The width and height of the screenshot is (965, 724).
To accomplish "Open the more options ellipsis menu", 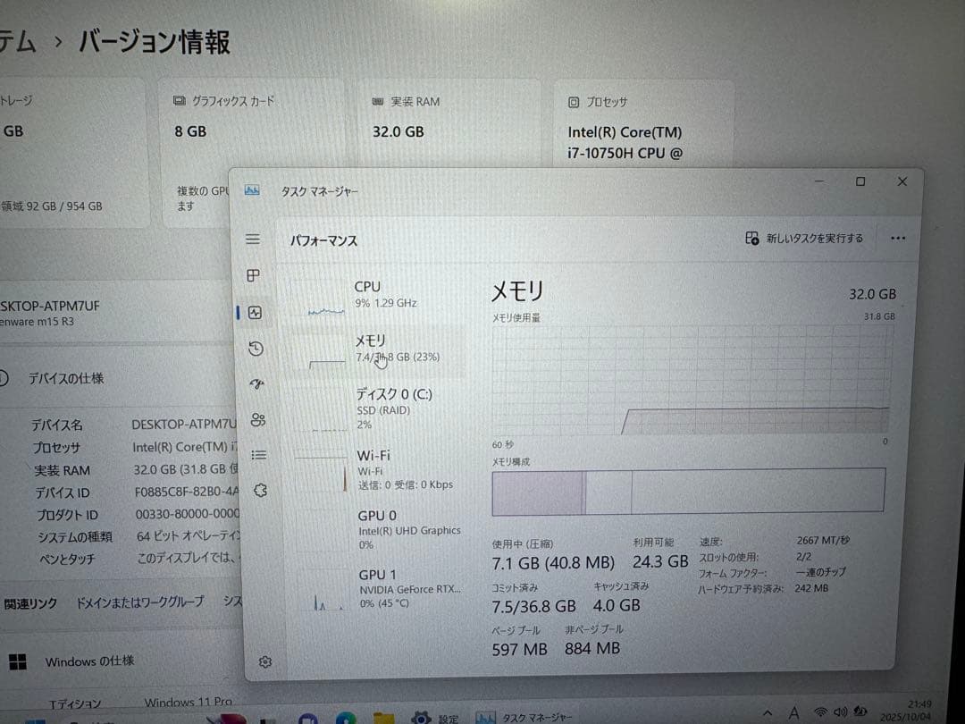I will [898, 238].
